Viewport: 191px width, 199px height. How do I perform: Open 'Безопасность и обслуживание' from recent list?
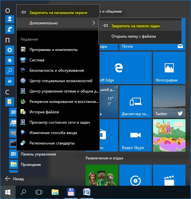58,70
